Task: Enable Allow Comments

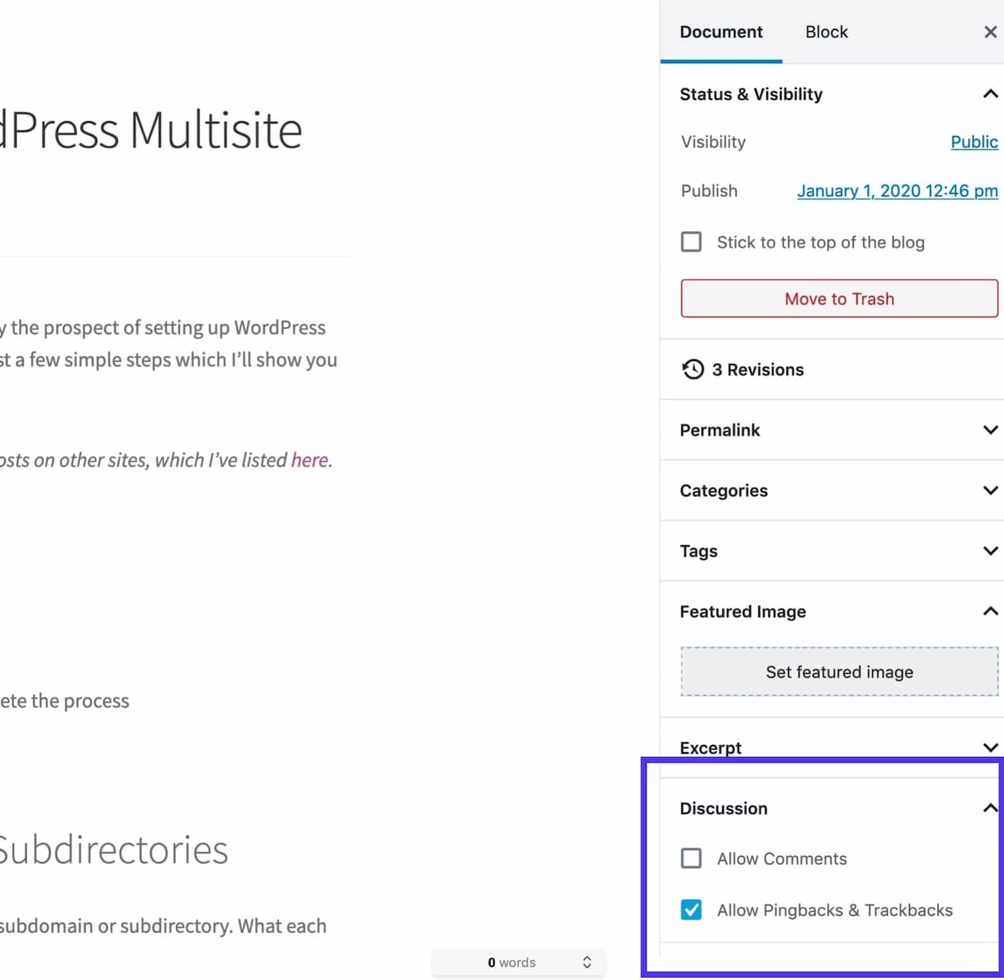Action: click(x=691, y=858)
